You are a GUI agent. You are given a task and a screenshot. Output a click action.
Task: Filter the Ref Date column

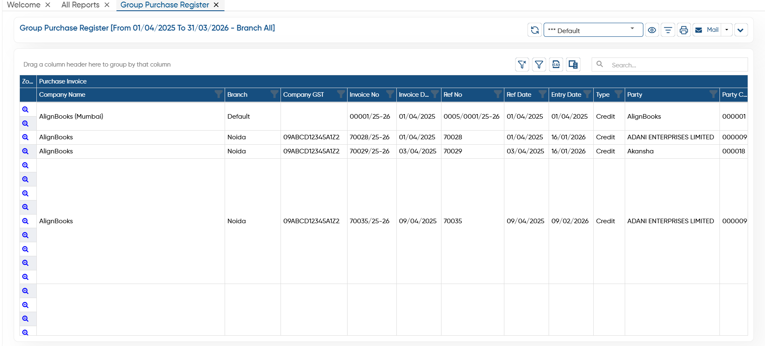[x=542, y=94]
